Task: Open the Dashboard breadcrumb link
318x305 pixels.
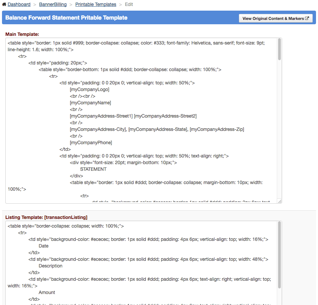Action: click(x=19, y=4)
